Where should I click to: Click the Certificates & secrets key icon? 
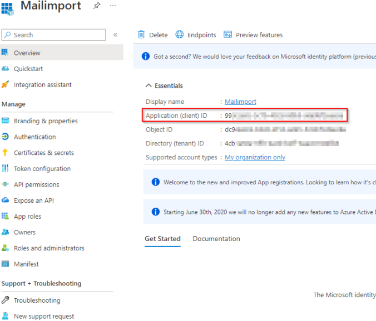pos(5,152)
